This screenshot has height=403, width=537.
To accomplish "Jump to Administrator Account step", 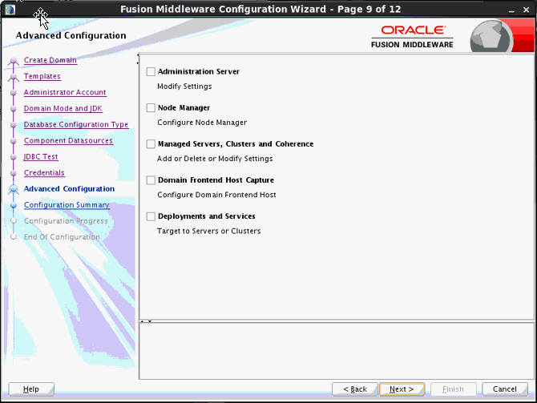I will coord(65,92).
